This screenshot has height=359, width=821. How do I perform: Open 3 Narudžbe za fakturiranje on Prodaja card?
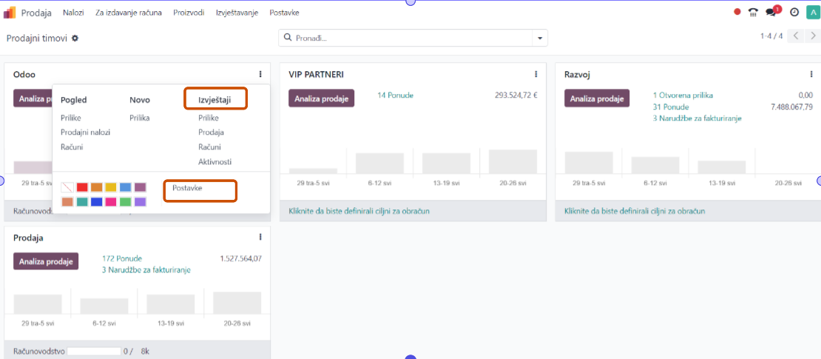click(146, 270)
